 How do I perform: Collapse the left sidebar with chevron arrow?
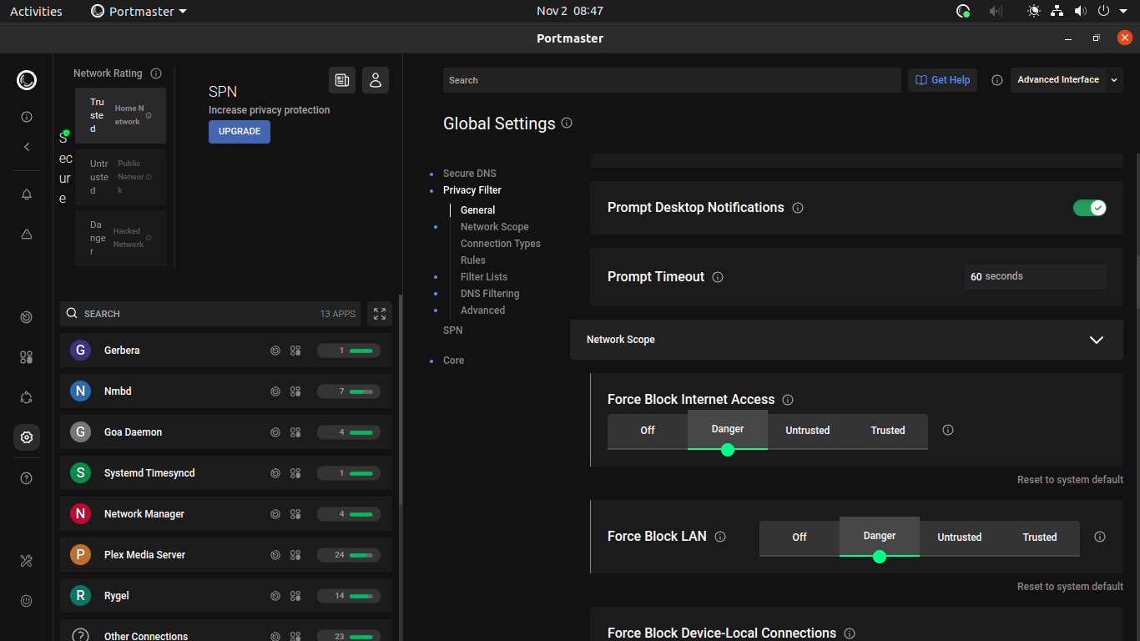[x=26, y=146]
